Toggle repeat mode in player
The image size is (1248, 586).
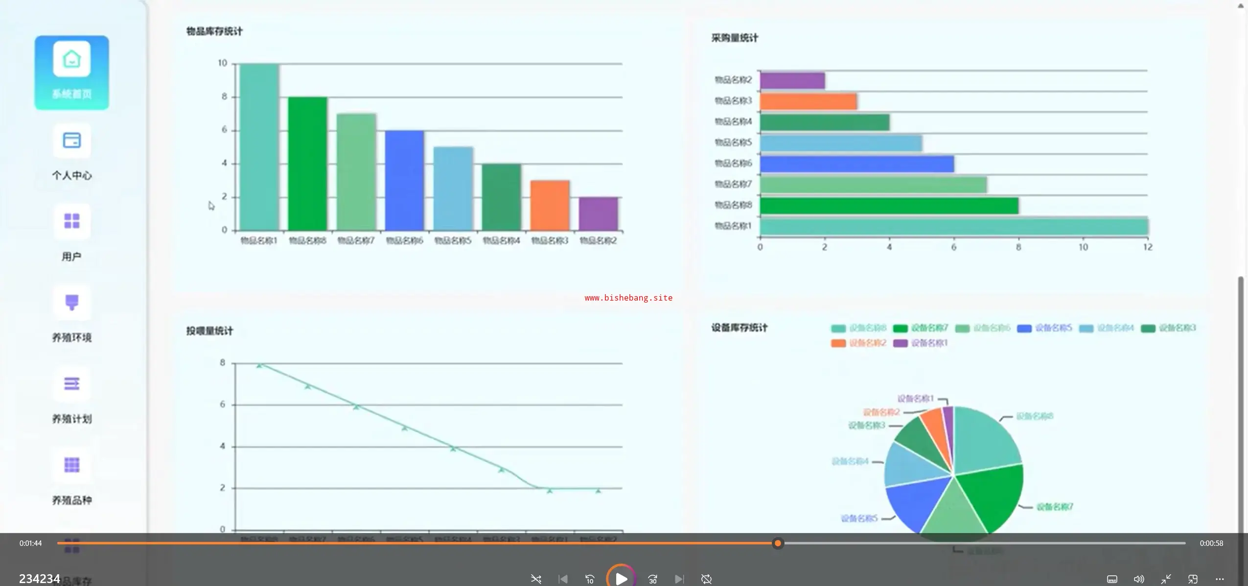pyautogui.click(x=706, y=579)
